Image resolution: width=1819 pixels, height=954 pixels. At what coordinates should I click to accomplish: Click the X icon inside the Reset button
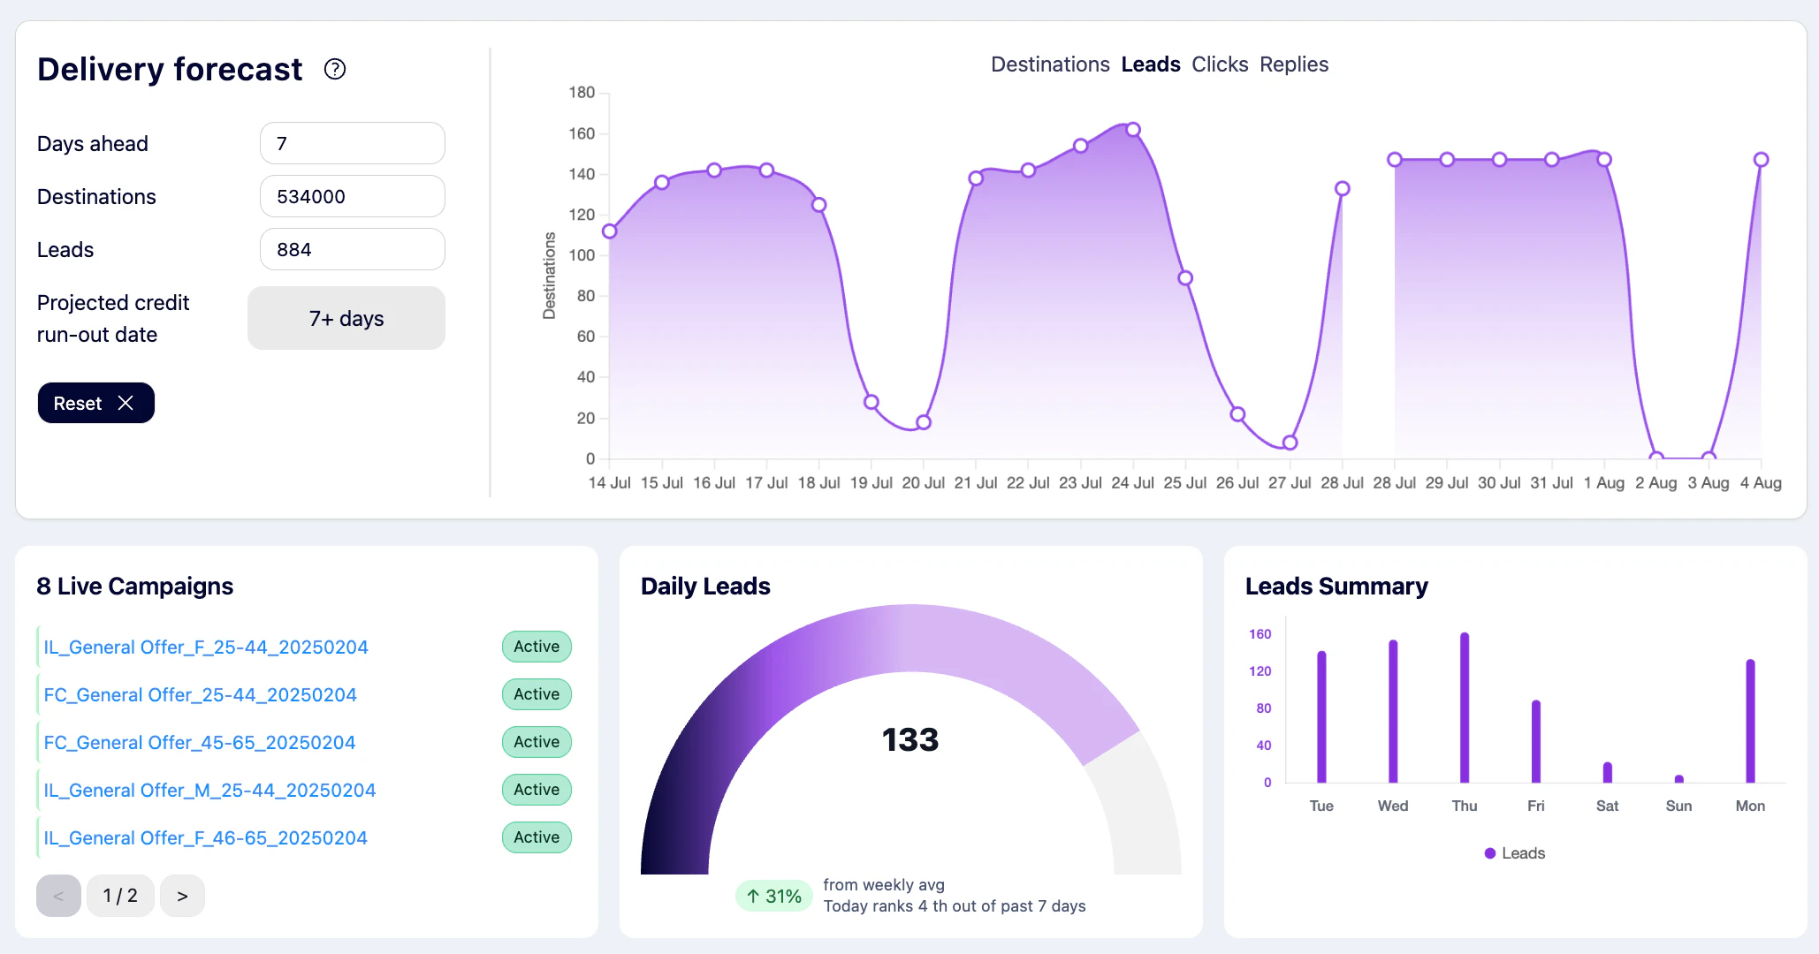click(x=127, y=403)
